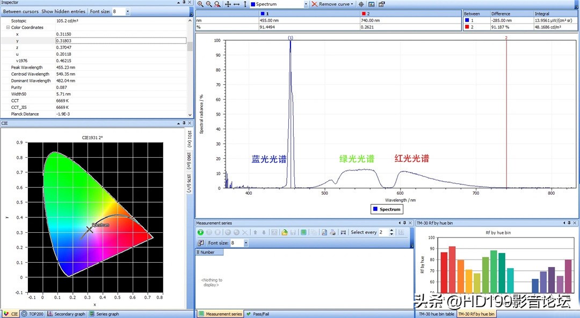Open the Spectrum curve dropdown
This screenshot has width=580, height=318.
tap(306, 4)
